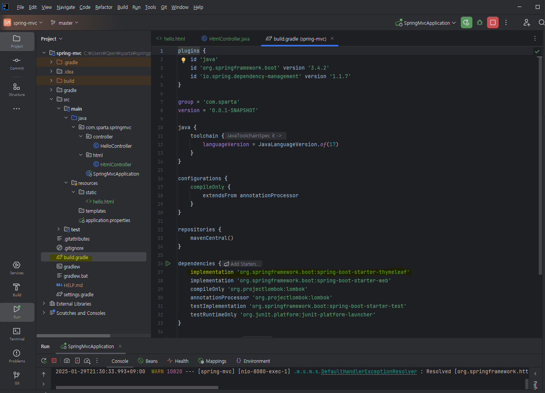Expand the .gradle folder

coord(51,62)
